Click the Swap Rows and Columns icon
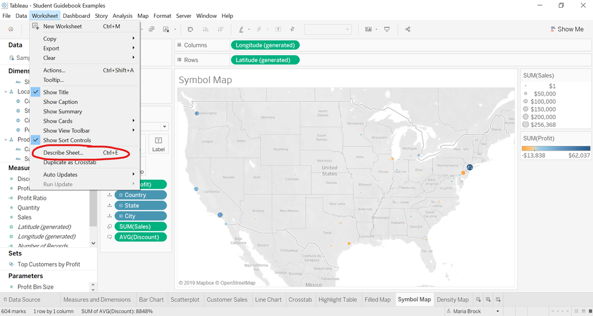The width and height of the screenshot is (593, 316). click(190, 29)
